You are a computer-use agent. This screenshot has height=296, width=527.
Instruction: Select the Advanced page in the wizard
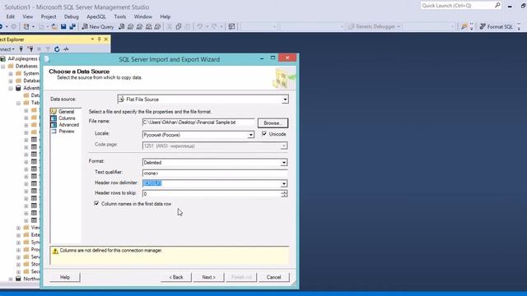click(x=68, y=124)
